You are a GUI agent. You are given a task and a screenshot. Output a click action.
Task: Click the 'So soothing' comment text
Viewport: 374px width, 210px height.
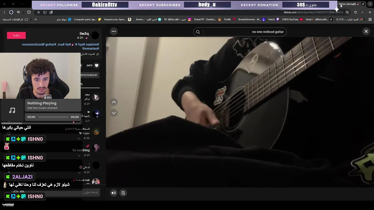click(81, 150)
